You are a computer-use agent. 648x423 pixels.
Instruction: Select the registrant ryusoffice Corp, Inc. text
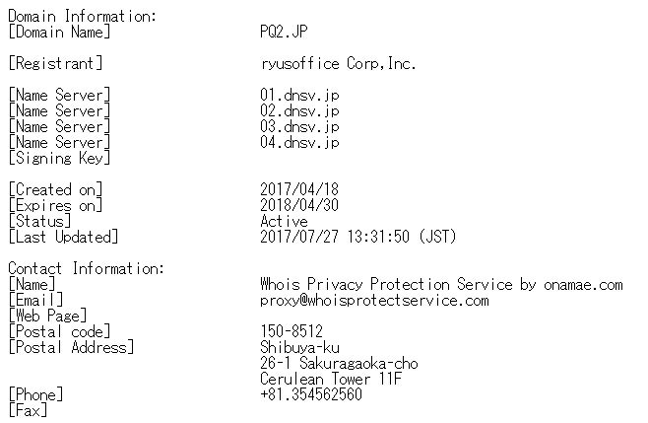[338, 64]
